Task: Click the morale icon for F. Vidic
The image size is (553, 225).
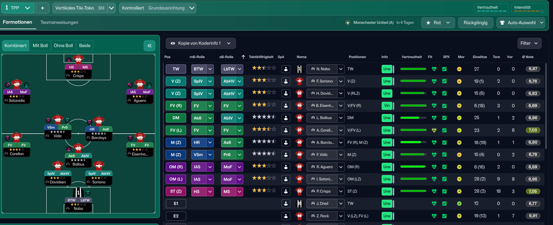Action: [x=459, y=155]
